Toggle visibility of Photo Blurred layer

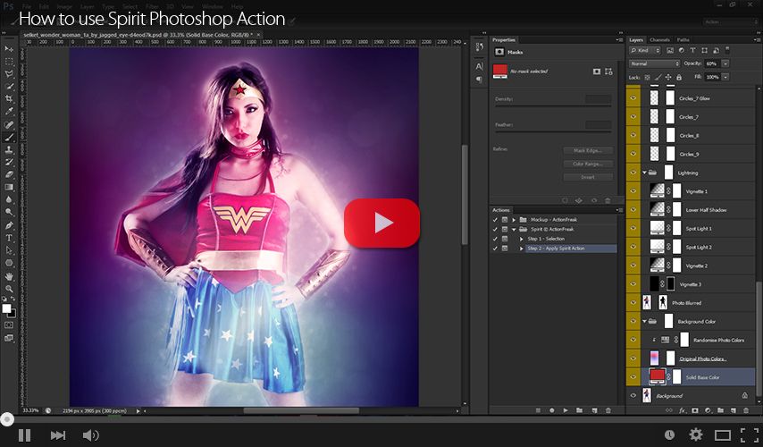pyautogui.click(x=633, y=303)
